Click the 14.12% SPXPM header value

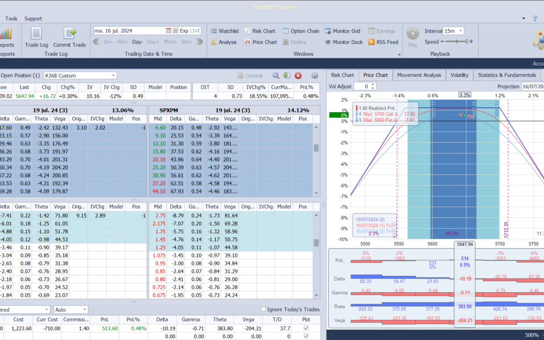[298, 110]
